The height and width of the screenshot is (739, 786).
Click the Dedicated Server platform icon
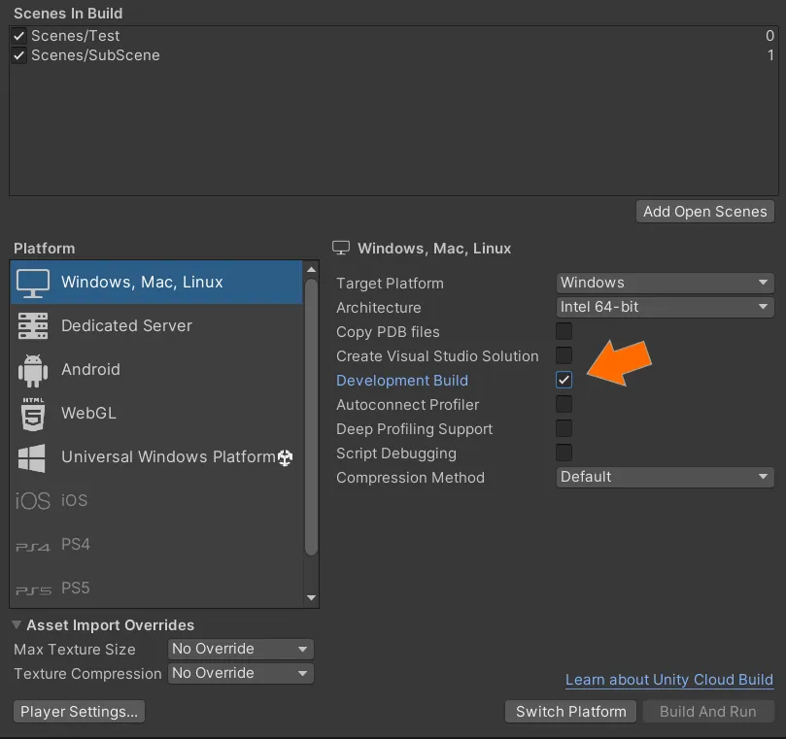tap(33, 325)
